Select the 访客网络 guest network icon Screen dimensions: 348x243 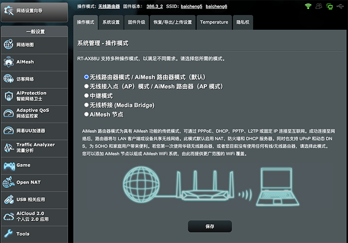pyautogui.click(x=8, y=79)
